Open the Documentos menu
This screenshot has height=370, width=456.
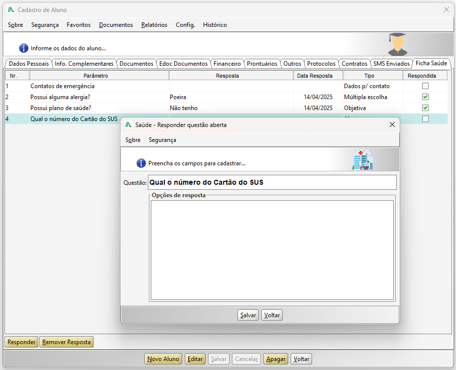116,25
